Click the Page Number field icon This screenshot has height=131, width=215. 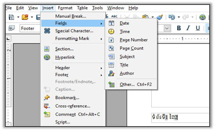coord(111,40)
